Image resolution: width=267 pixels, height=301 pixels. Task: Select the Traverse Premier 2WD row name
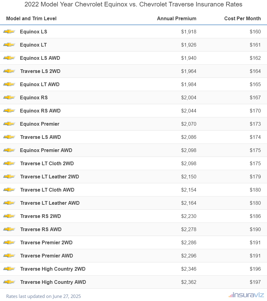pyautogui.click(x=47, y=242)
